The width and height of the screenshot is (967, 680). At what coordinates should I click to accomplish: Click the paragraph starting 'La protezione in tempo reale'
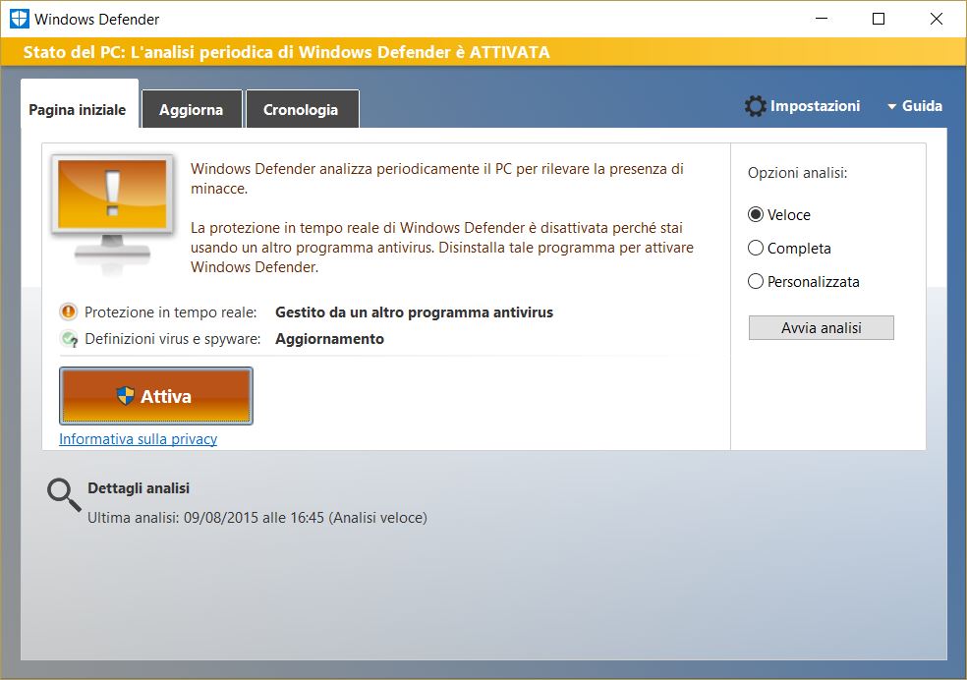point(442,248)
